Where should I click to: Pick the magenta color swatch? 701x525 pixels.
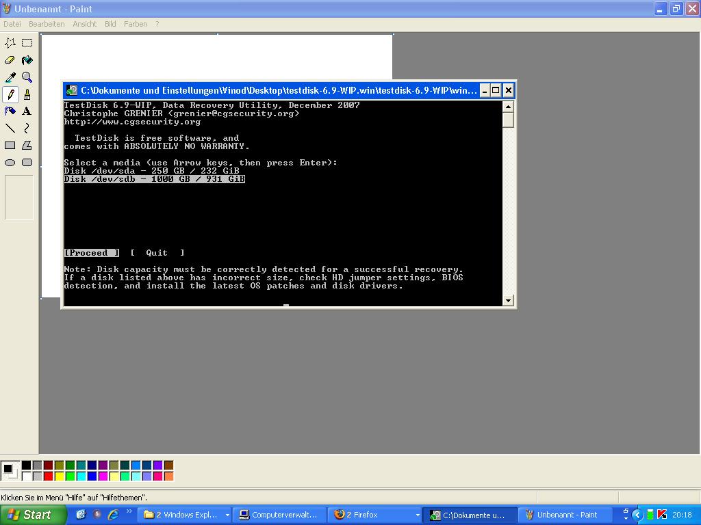tap(103, 476)
